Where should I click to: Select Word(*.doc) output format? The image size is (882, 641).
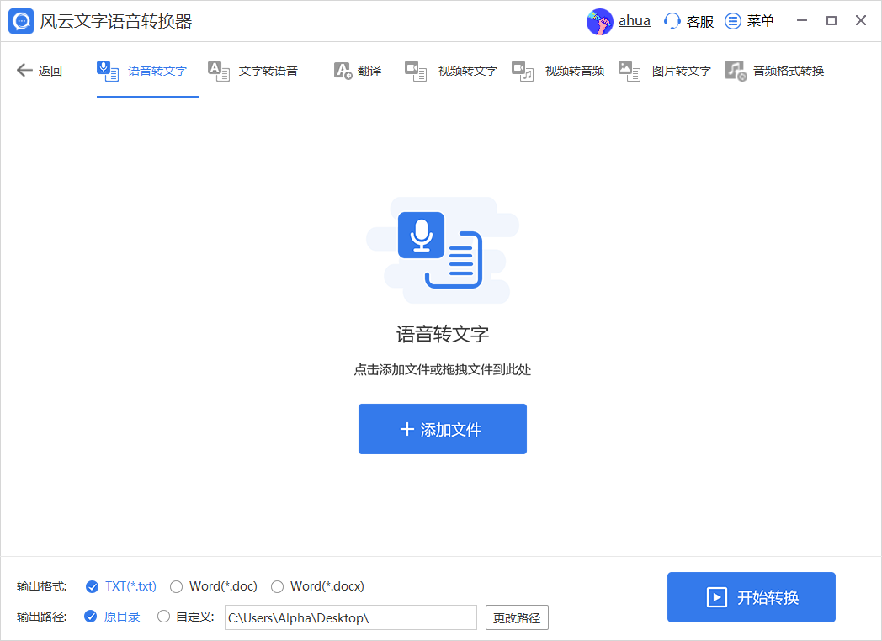pyautogui.click(x=177, y=586)
